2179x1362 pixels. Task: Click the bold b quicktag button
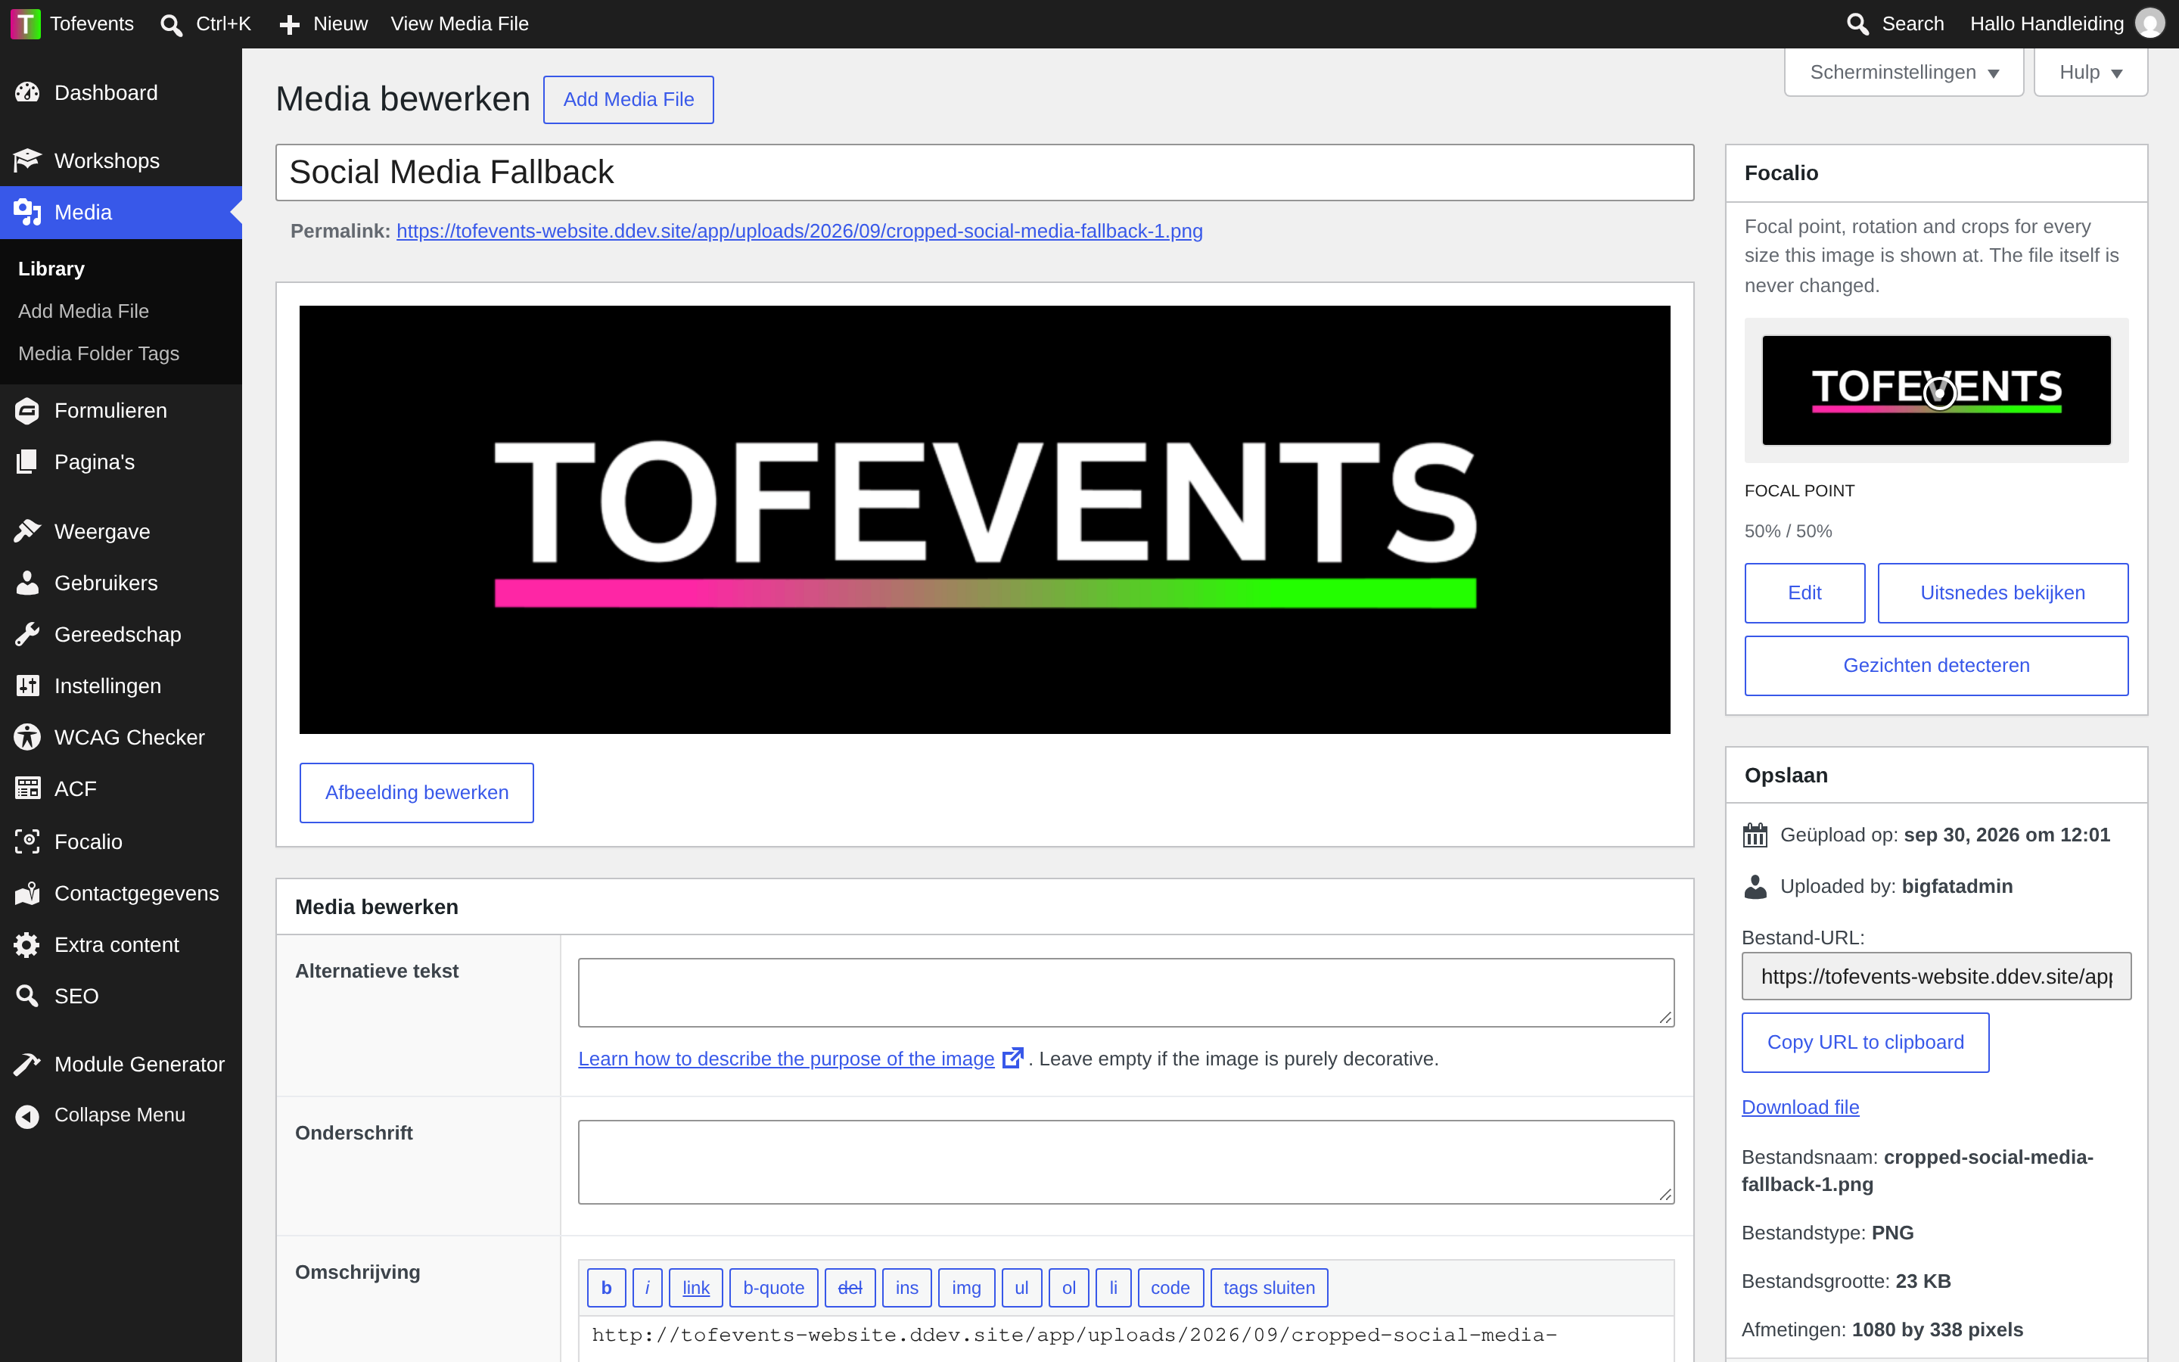pos(606,1287)
